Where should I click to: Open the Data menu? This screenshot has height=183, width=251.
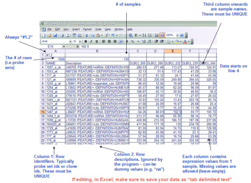click(108, 29)
